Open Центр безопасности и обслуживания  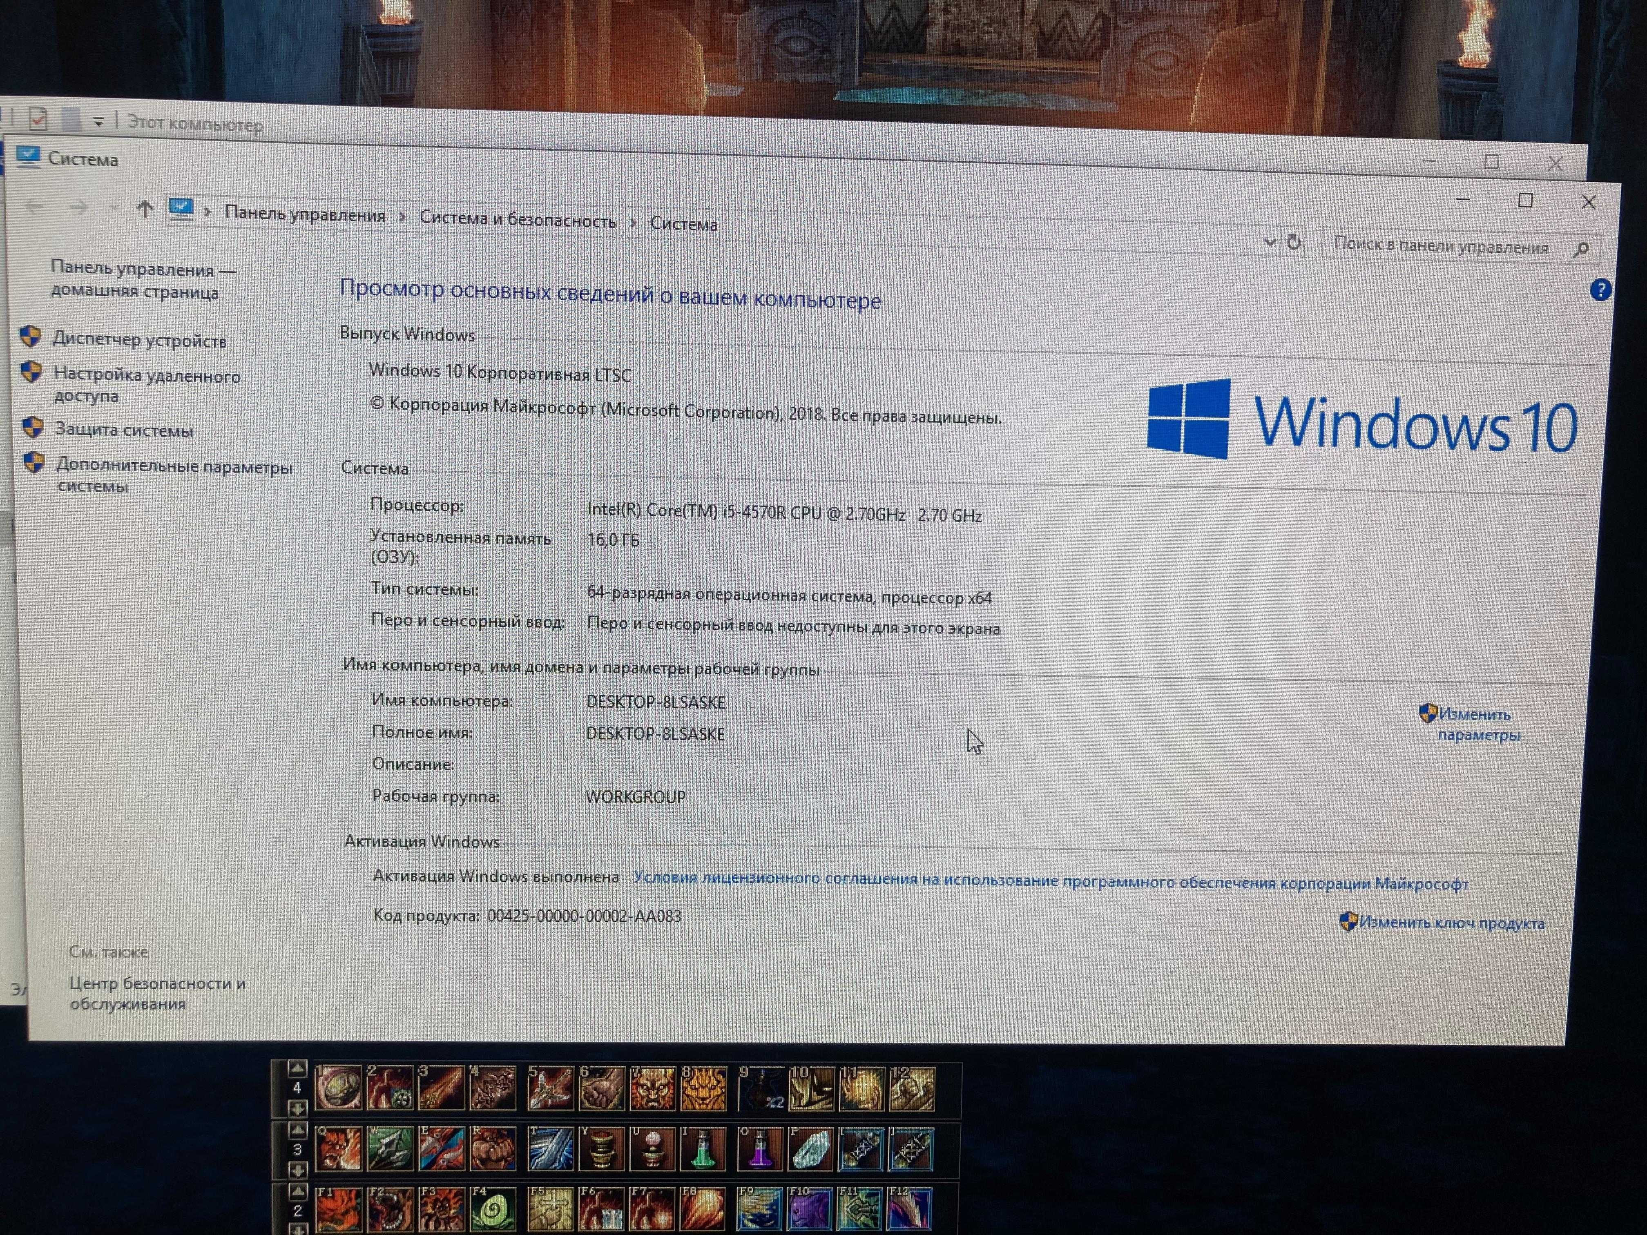point(157,993)
